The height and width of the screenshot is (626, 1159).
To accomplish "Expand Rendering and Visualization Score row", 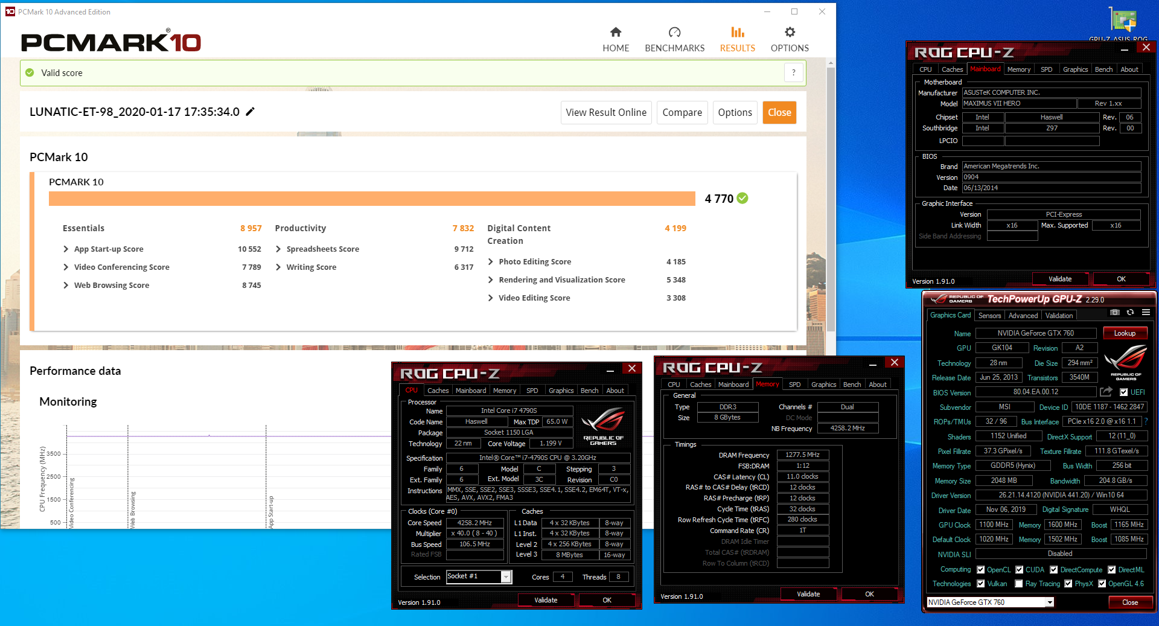I will click(x=491, y=279).
